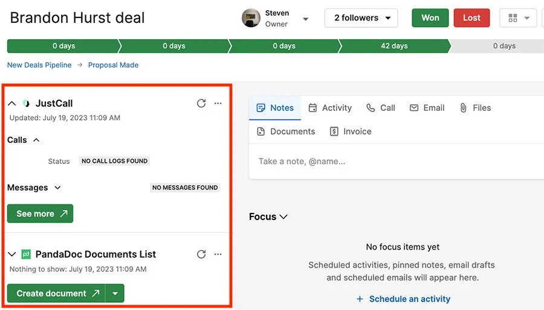Viewport: 544px width, 310px height.
Task: Click the Create document button
Action: point(56,293)
